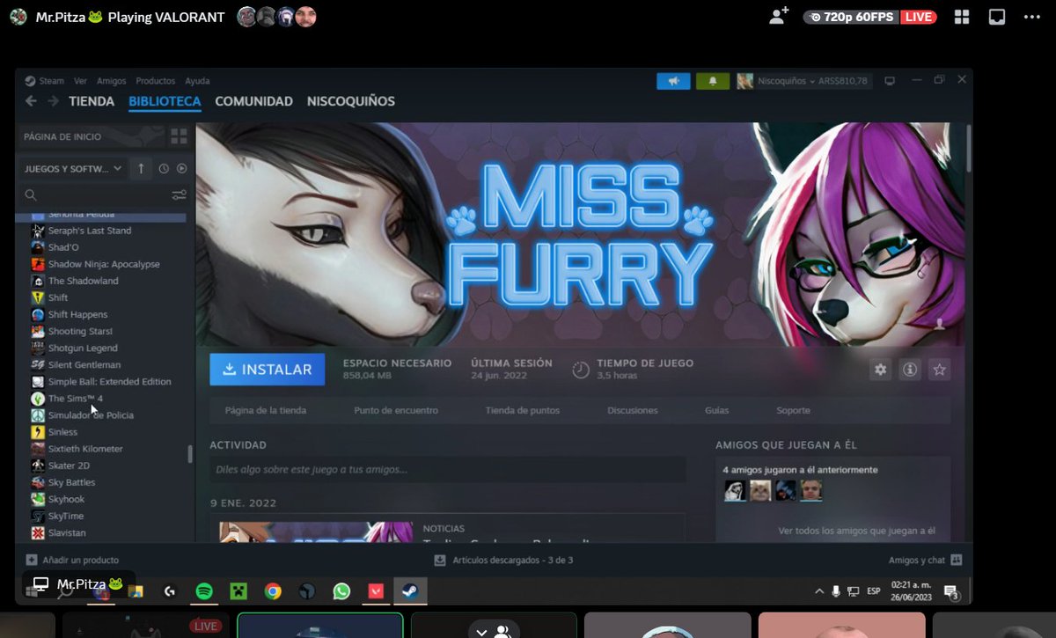Switch Steam to Big Picture mode icon

pyautogui.click(x=890, y=81)
